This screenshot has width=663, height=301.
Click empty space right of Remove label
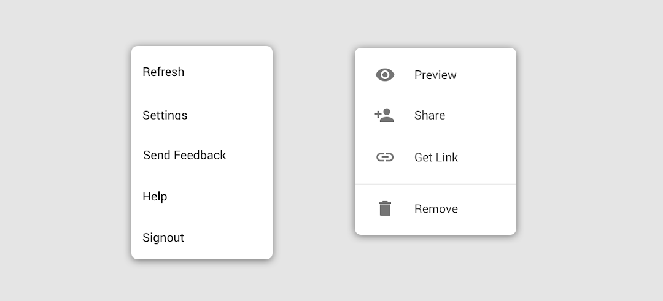pos(486,208)
